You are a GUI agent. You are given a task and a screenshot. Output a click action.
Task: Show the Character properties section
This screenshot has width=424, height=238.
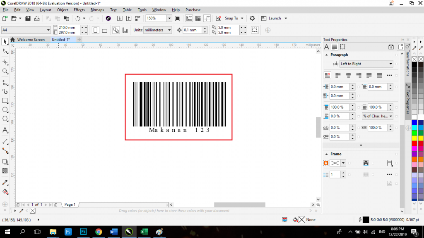(x=326, y=47)
